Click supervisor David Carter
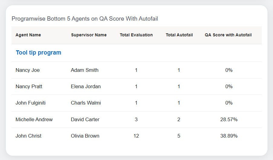Image resolution: width=273 pixels, height=160 pixels. (85, 119)
